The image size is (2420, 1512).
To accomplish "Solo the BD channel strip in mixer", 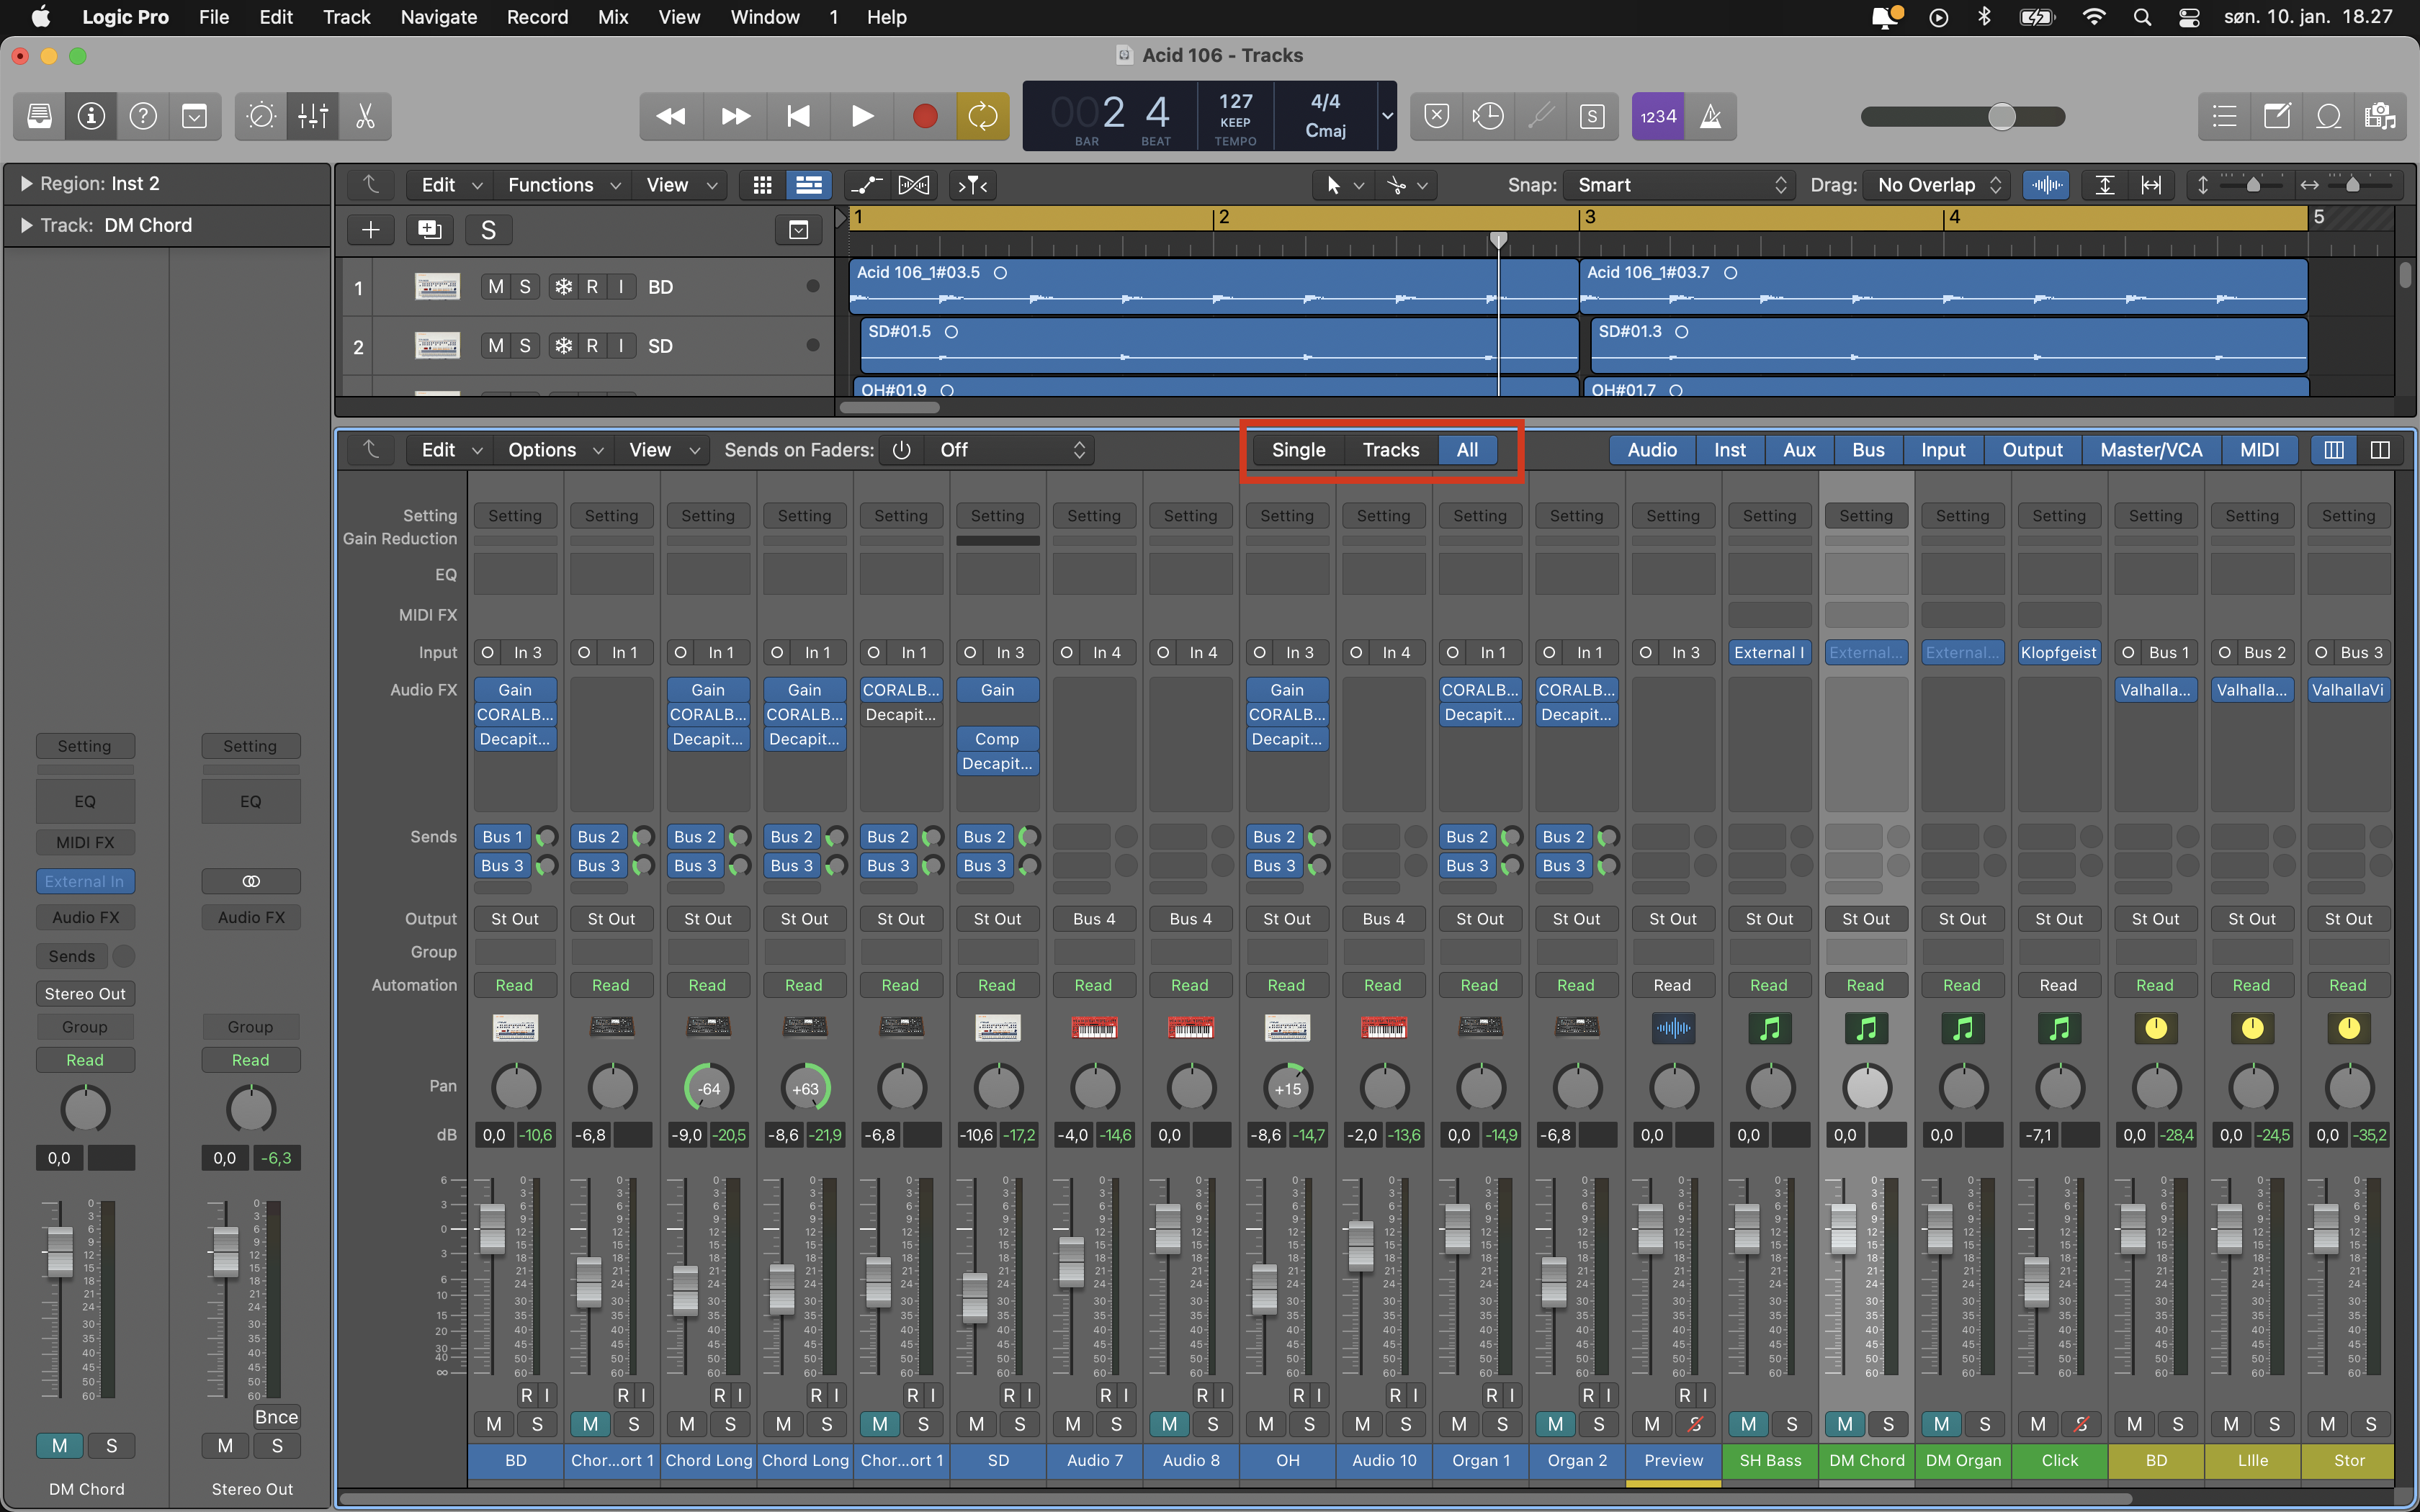I will [x=537, y=1424].
